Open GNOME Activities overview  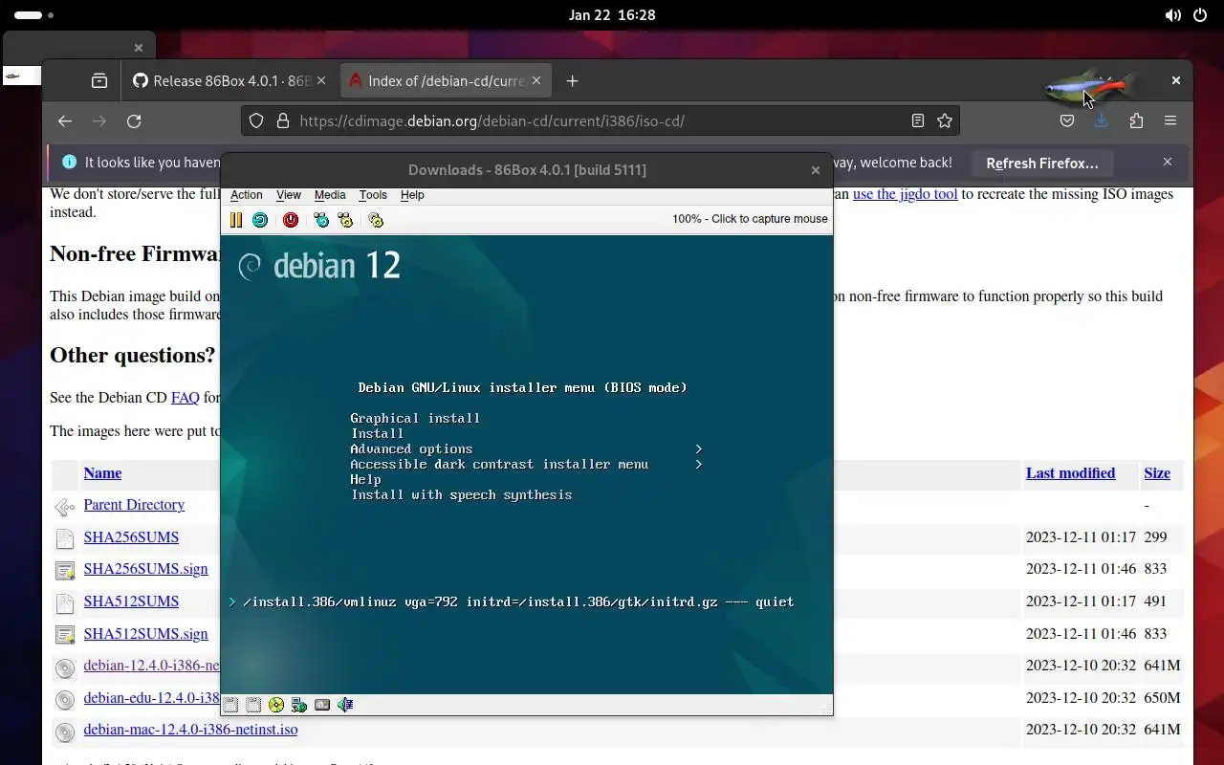[34, 15]
